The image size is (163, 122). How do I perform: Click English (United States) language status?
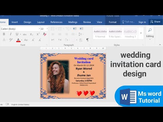20,105
